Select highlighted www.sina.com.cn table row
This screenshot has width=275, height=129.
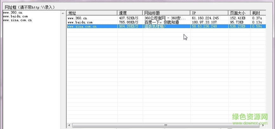[166, 26]
